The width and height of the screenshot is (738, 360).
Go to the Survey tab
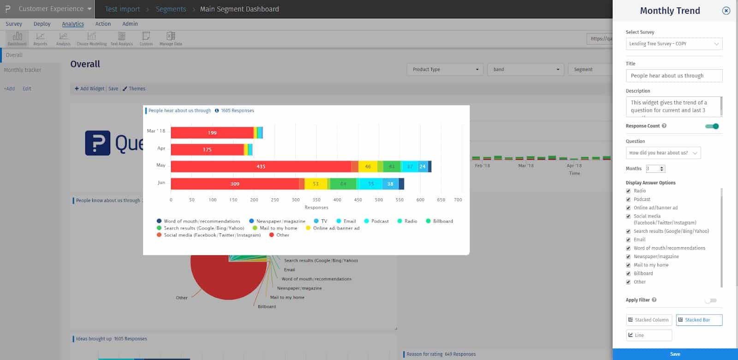[14, 24]
